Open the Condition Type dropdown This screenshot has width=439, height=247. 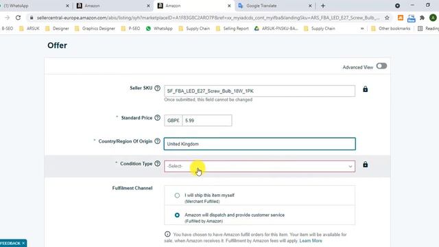click(x=259, y=166)
